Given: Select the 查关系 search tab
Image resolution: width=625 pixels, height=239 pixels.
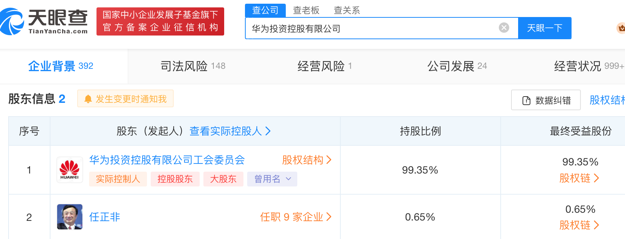Looking at the screenshot, I should click(347, 10).
